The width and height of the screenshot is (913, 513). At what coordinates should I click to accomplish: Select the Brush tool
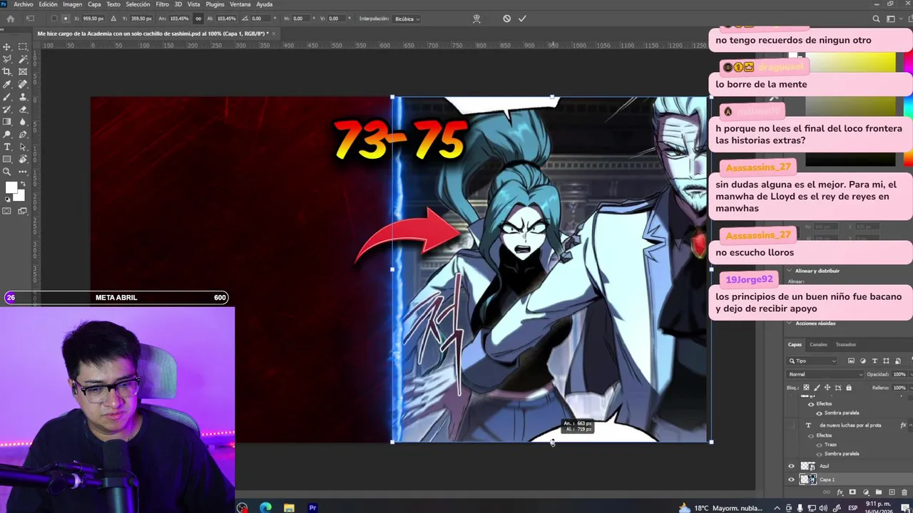click(7, 97)
